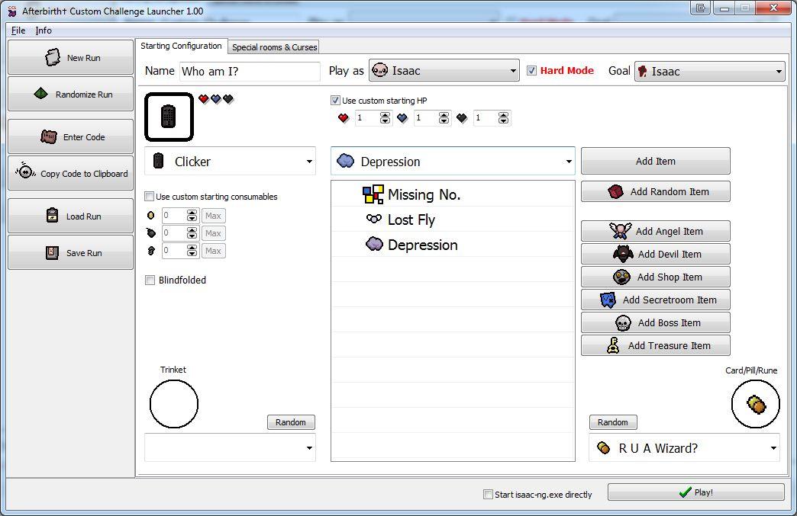Check Start isaac-ng.exe directly
Viewport: 797px width, 516px height.
488,494
